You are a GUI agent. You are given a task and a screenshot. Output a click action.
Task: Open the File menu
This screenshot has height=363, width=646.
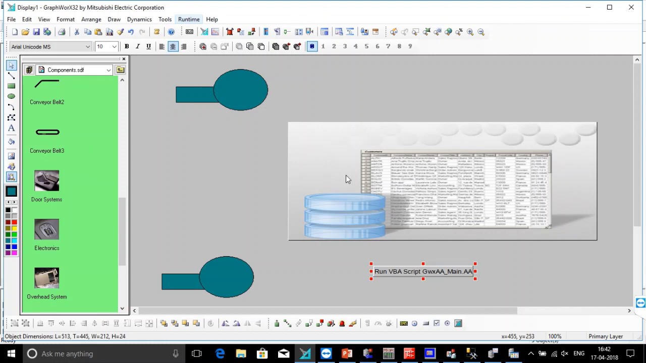point(11,19)
